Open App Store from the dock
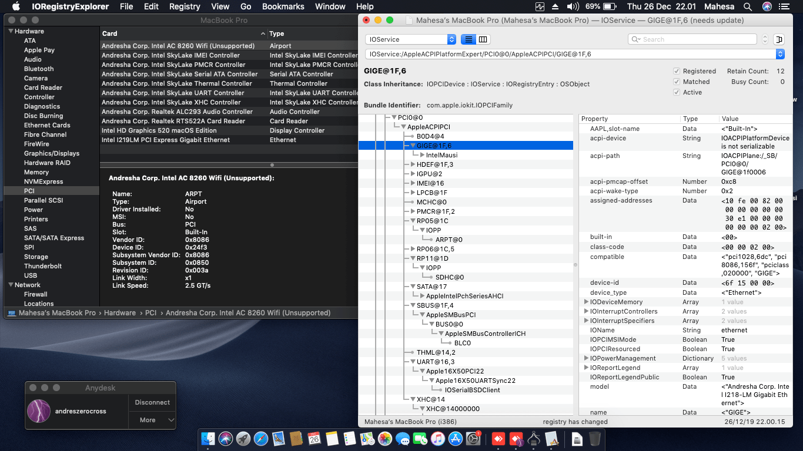Image resolution: width=803 pixels, height=451 pixels. click(x=456, y=438)
